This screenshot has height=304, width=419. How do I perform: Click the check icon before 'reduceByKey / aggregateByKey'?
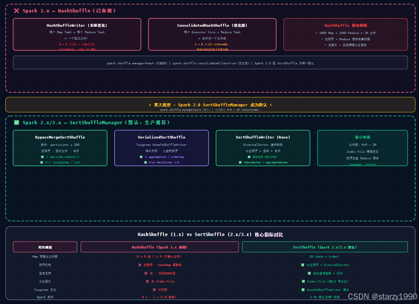(240, 162)
